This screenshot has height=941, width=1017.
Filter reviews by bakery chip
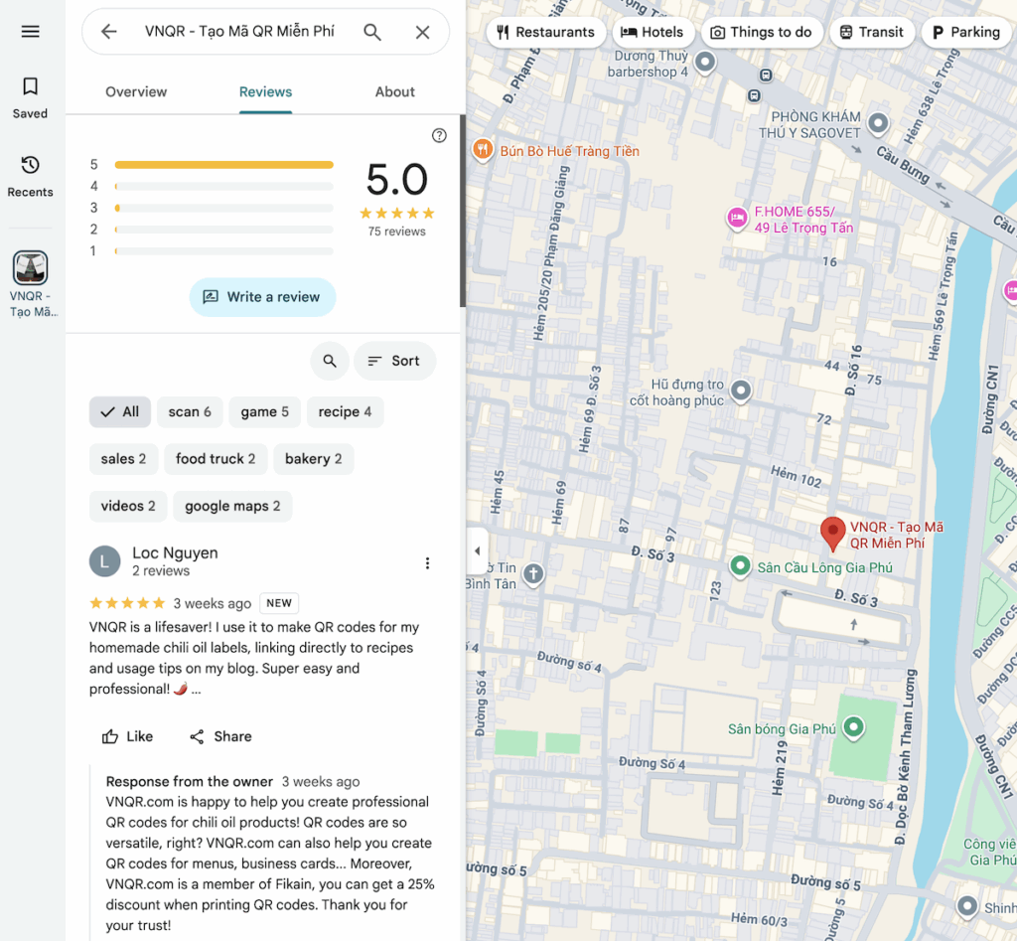pyautogui.click(x=313, y=459)
